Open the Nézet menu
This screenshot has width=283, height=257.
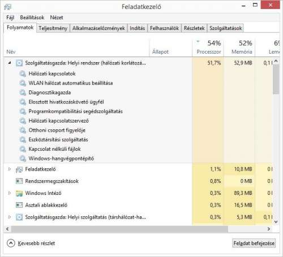(57, 18)
